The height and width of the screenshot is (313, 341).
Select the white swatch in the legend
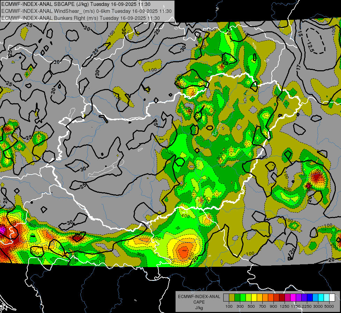pos(332,297)
